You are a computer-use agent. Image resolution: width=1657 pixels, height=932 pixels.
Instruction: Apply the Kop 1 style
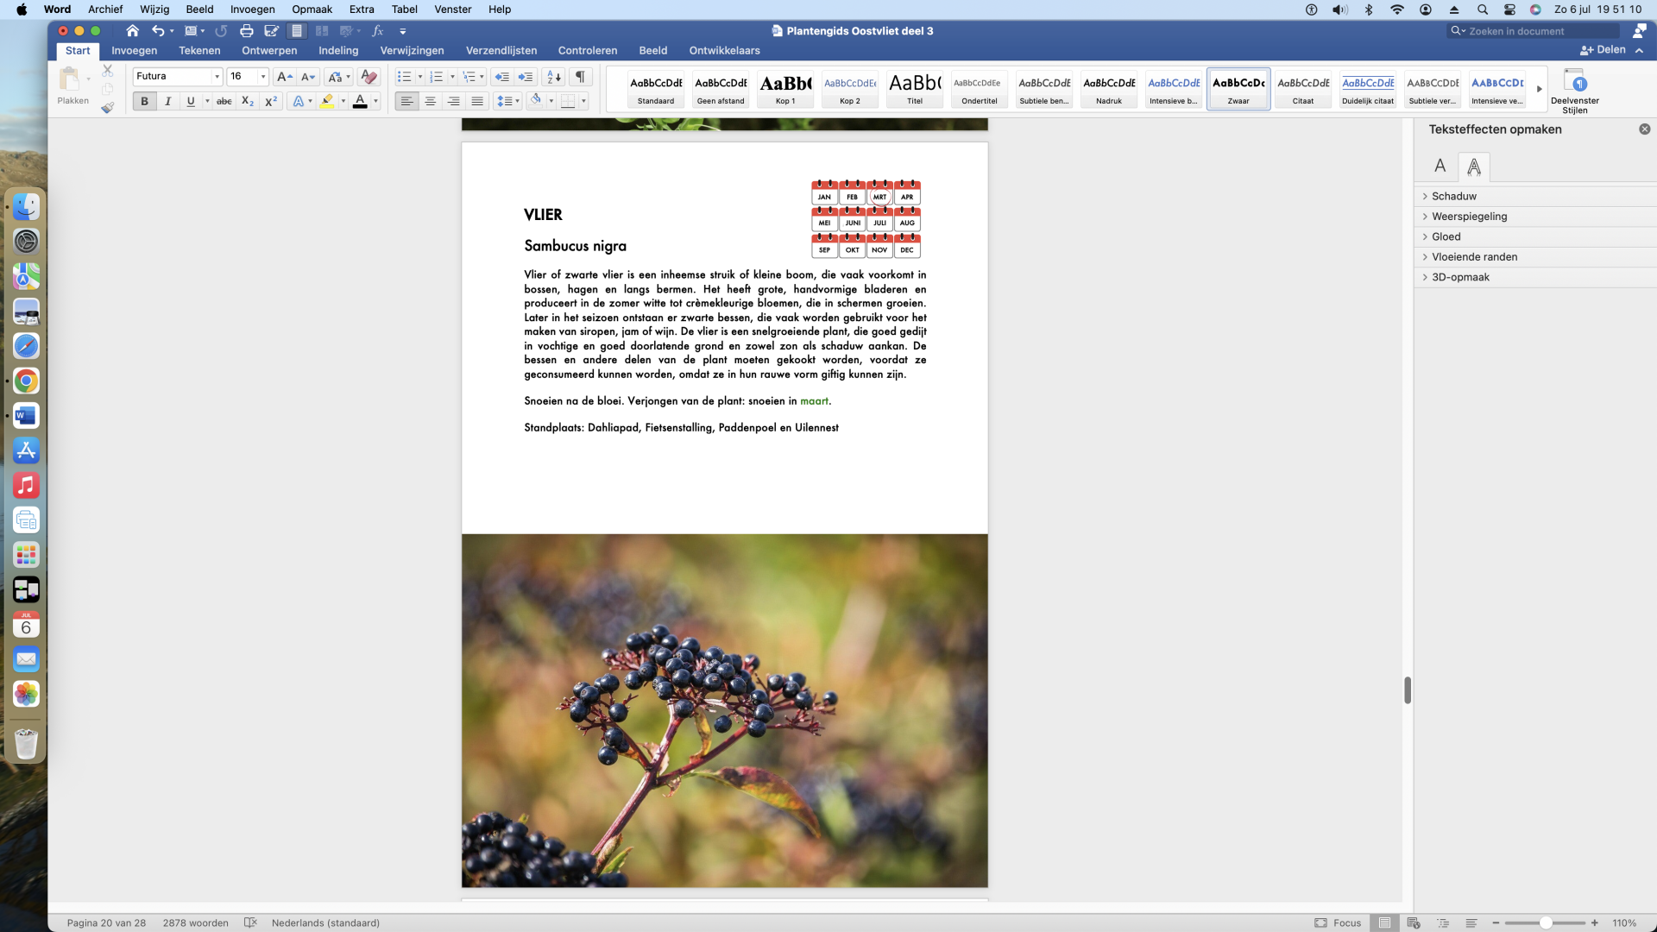[784, 89]
